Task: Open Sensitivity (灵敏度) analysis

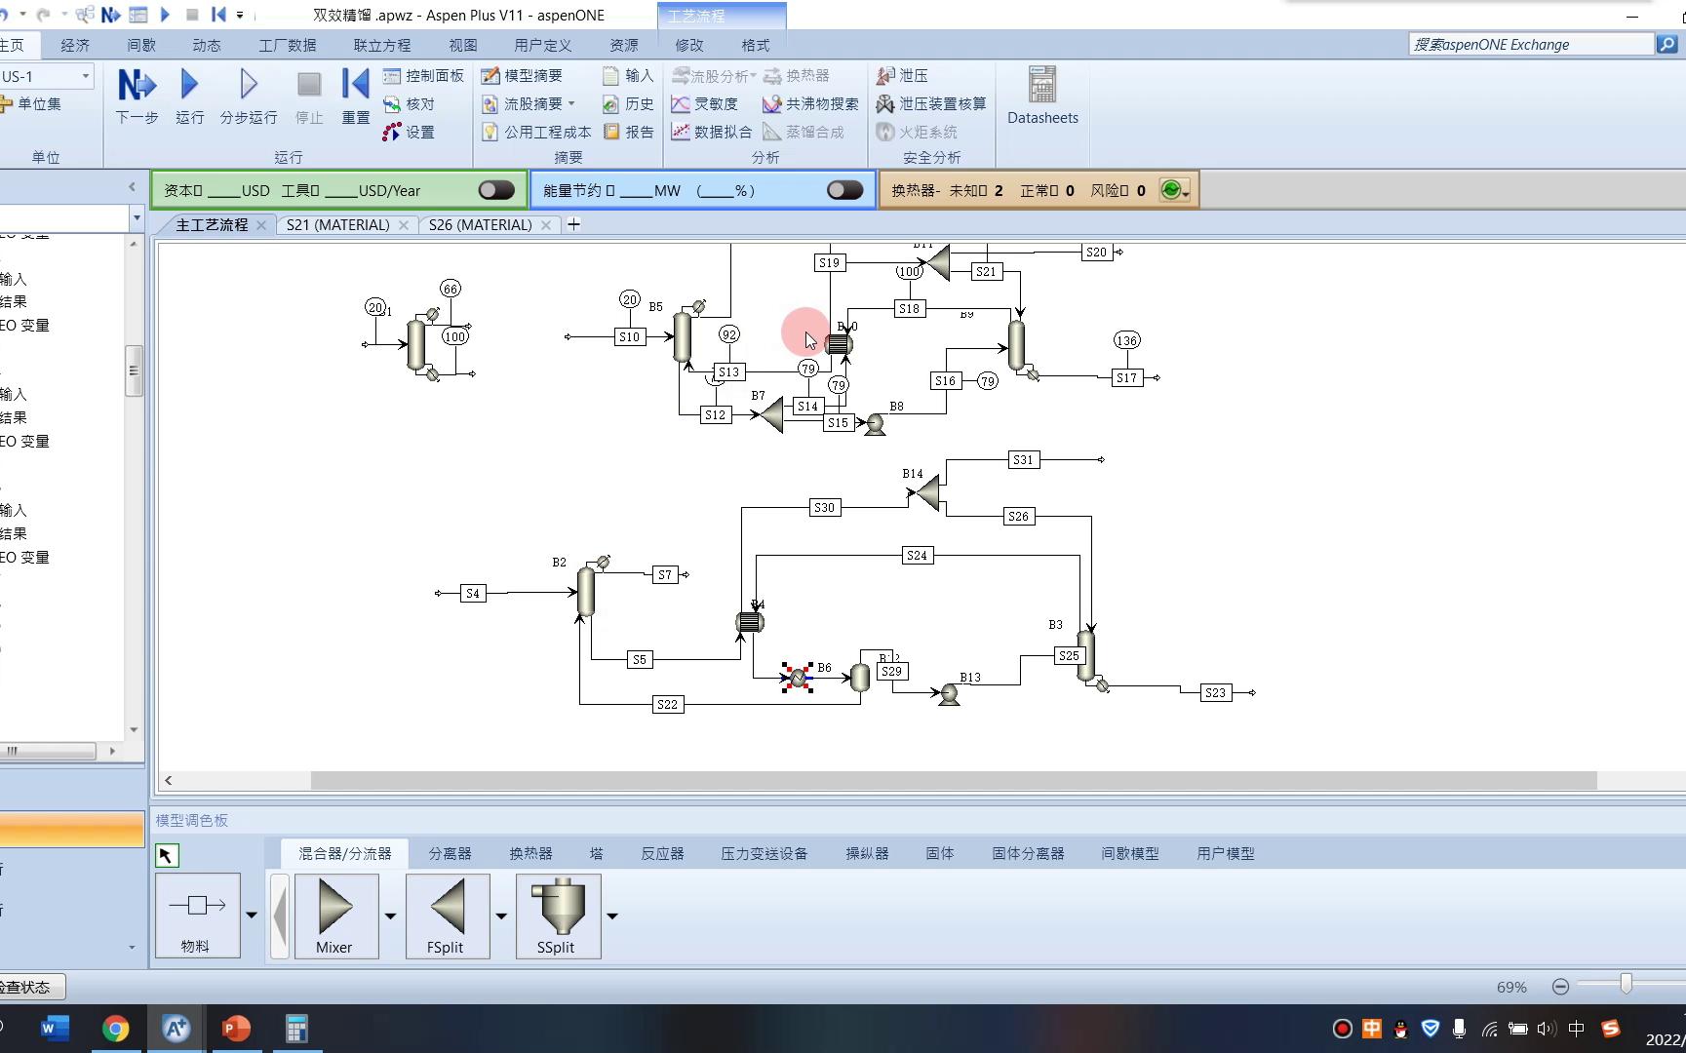Action: (704, 103)
